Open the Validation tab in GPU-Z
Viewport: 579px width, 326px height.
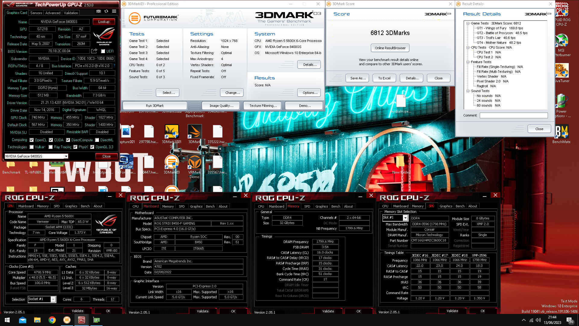pyautogui.click(x=71, y=13)
